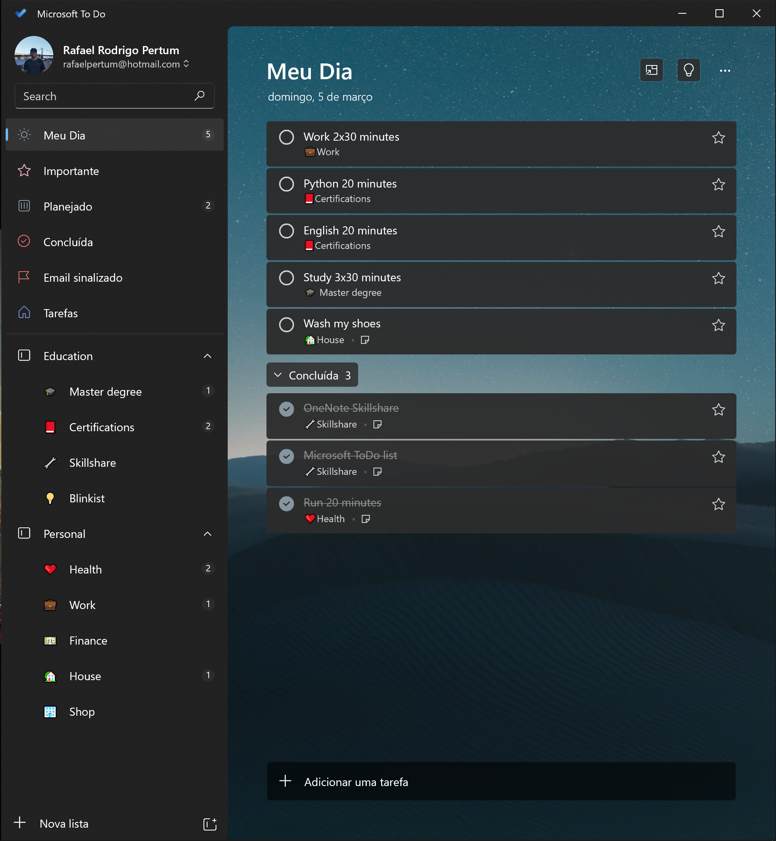Open the more options ellipsis menu
Image resolution: width=776 pixels, height=841 pixels.
(x=725, y=71)
